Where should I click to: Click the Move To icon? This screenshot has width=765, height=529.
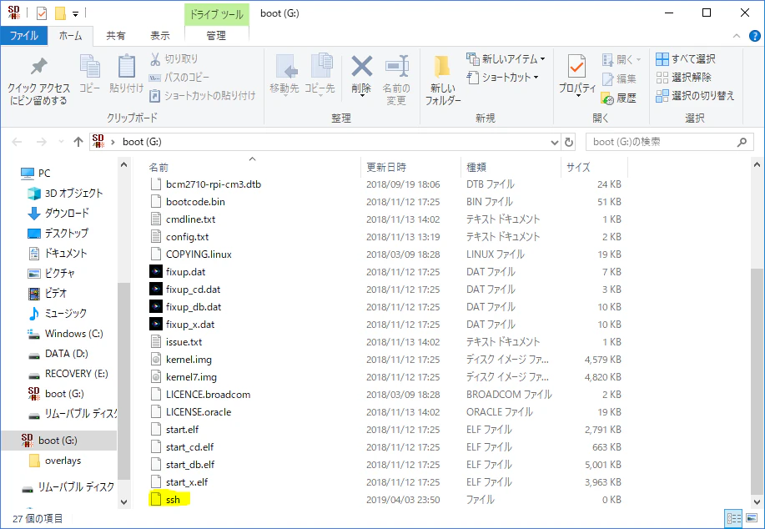pos(285,67)
